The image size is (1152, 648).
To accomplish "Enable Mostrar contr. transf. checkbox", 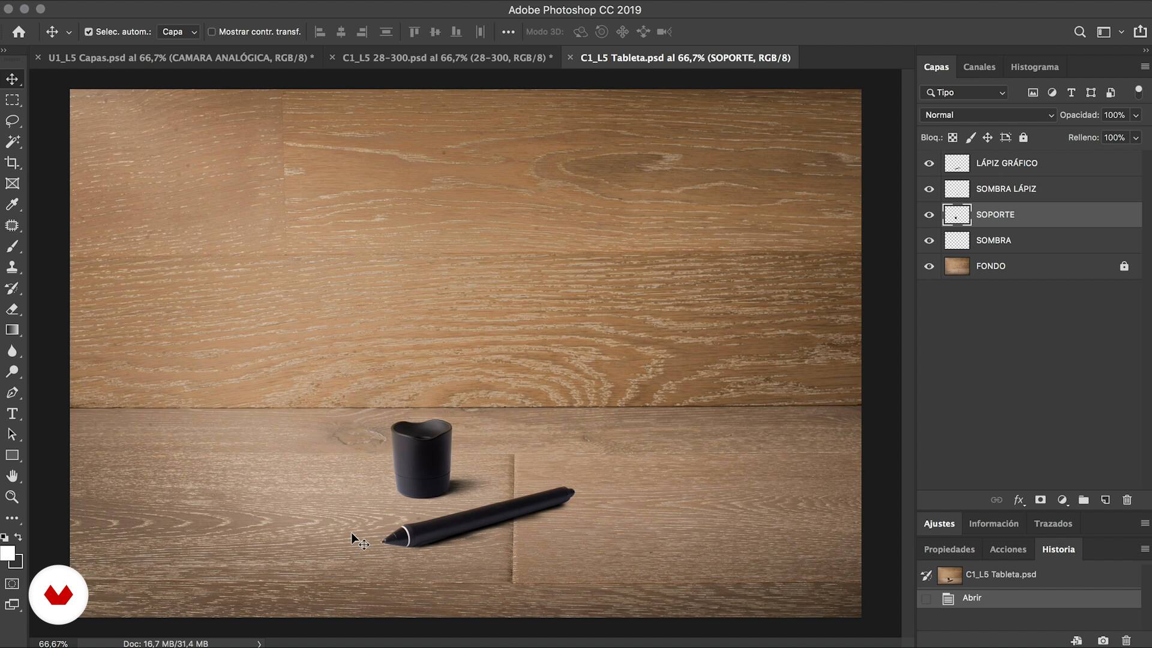I will click(211, 32).
